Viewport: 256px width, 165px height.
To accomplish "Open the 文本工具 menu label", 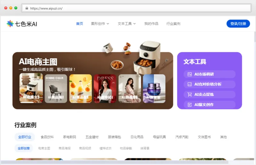I will pyautogui.click(x=125, y=24).
